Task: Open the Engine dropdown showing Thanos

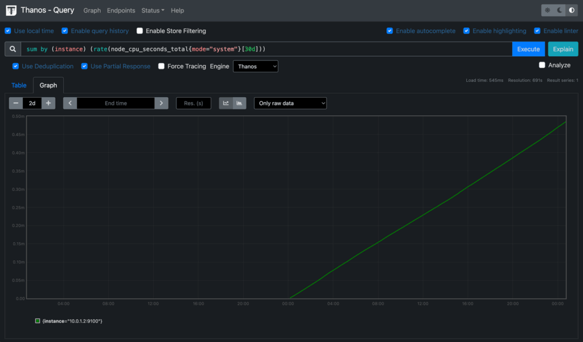Action: [x=256, y=66]
